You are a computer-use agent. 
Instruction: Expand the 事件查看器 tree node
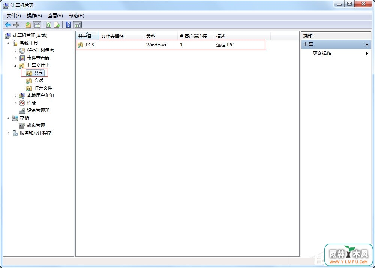15,58
